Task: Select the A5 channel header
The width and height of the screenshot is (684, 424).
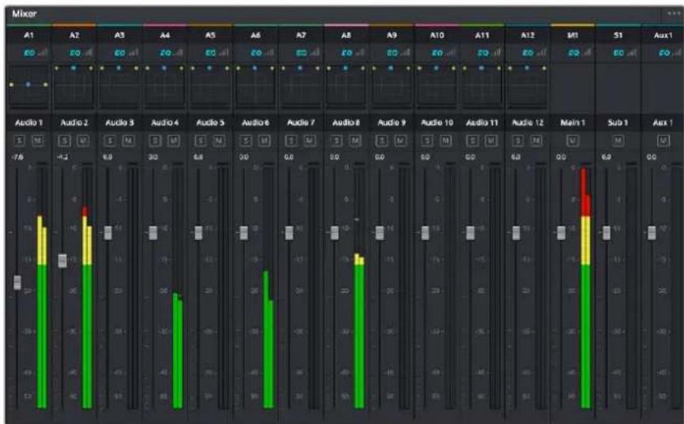Action: (210, 36)
